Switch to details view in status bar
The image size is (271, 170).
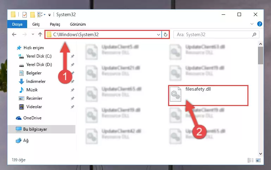pos(251,161)
